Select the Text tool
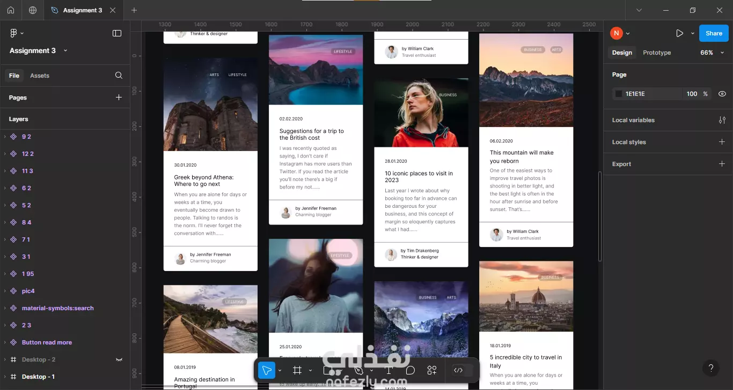This screenshot has height=390, width=733. click(x=389, y=370)
